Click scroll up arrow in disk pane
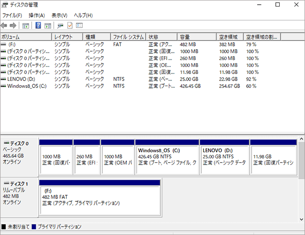Viewport: 305px width, 235px height. (301, 139)
